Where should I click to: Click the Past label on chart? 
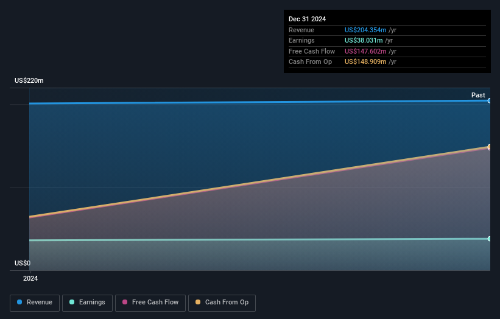478,95
